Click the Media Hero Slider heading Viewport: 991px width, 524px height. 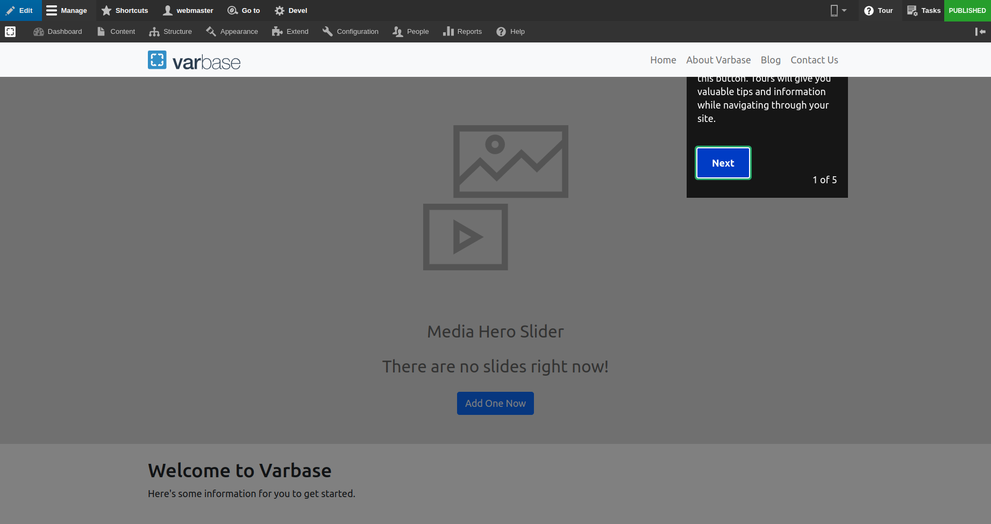[x=495, y=332]
